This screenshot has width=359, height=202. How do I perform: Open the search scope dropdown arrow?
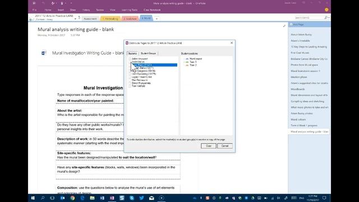coord(329,17)
